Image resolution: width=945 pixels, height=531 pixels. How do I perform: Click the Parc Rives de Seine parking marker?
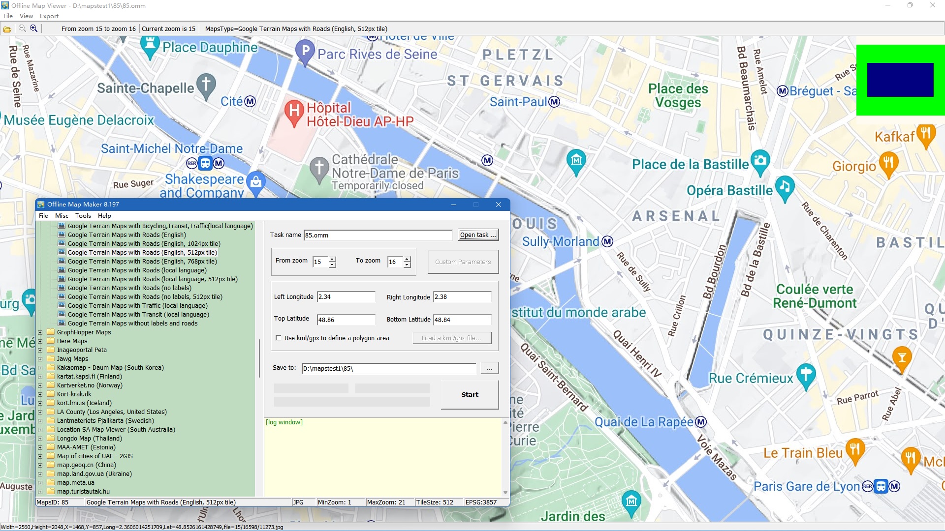pos(305,52)
